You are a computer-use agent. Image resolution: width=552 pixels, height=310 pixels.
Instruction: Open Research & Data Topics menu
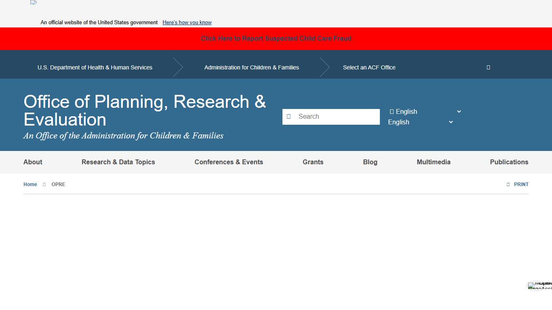tap(118, 162)
